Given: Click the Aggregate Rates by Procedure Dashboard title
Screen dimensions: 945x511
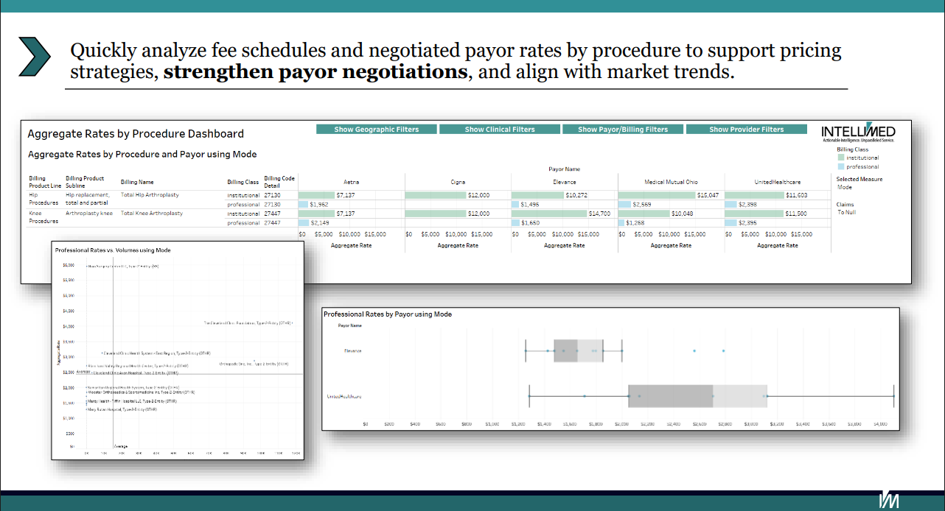Looking at the screenshot, I should coord(133,134).
